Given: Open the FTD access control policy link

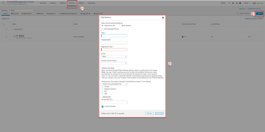Looking at the screenshot, I should (185, 37).
